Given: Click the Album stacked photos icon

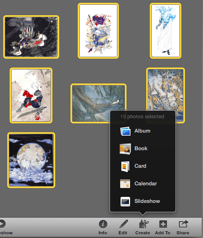Looking at the screenshot, I should pyautogui.click(x=125, y=131).
